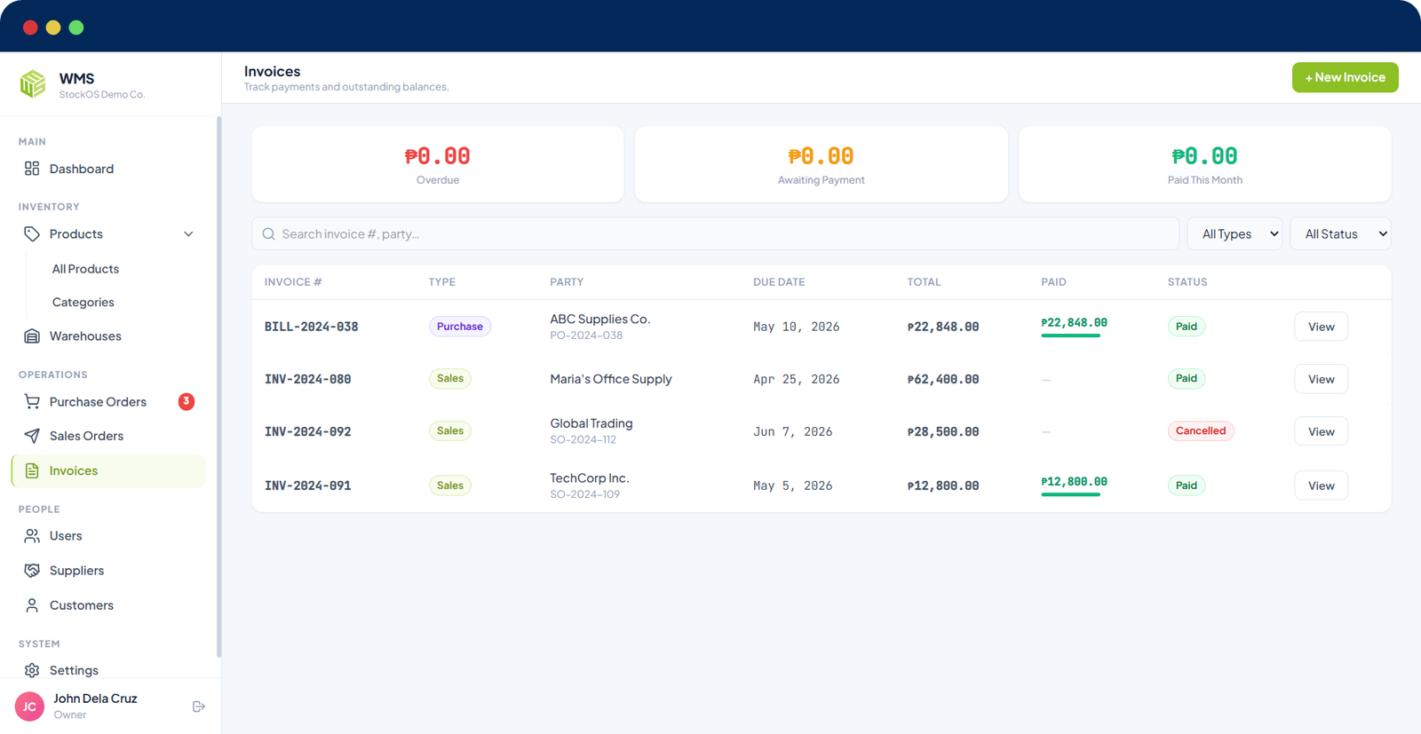Click total amount ₱62,400.00

pos(943,379)
